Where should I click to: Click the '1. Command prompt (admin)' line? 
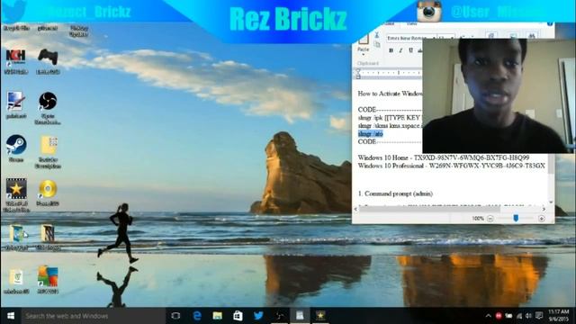[395, 193]
